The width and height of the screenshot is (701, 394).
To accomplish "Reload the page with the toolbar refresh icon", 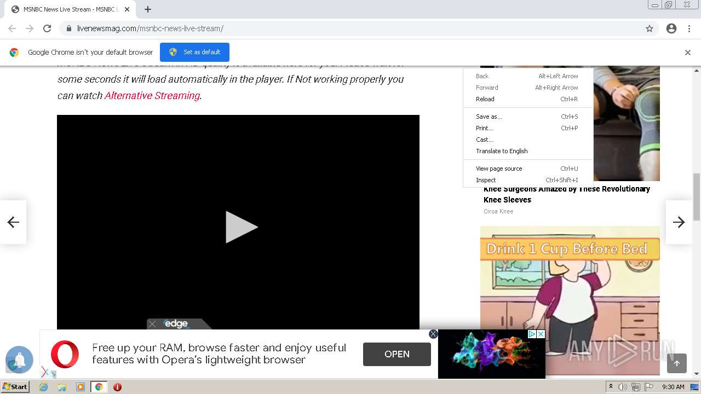I will pos(47,28).
